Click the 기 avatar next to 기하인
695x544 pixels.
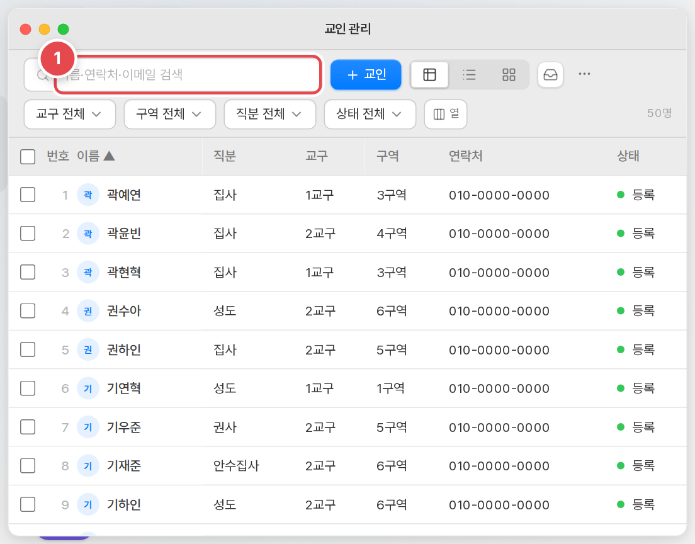(x=88, y=504)
